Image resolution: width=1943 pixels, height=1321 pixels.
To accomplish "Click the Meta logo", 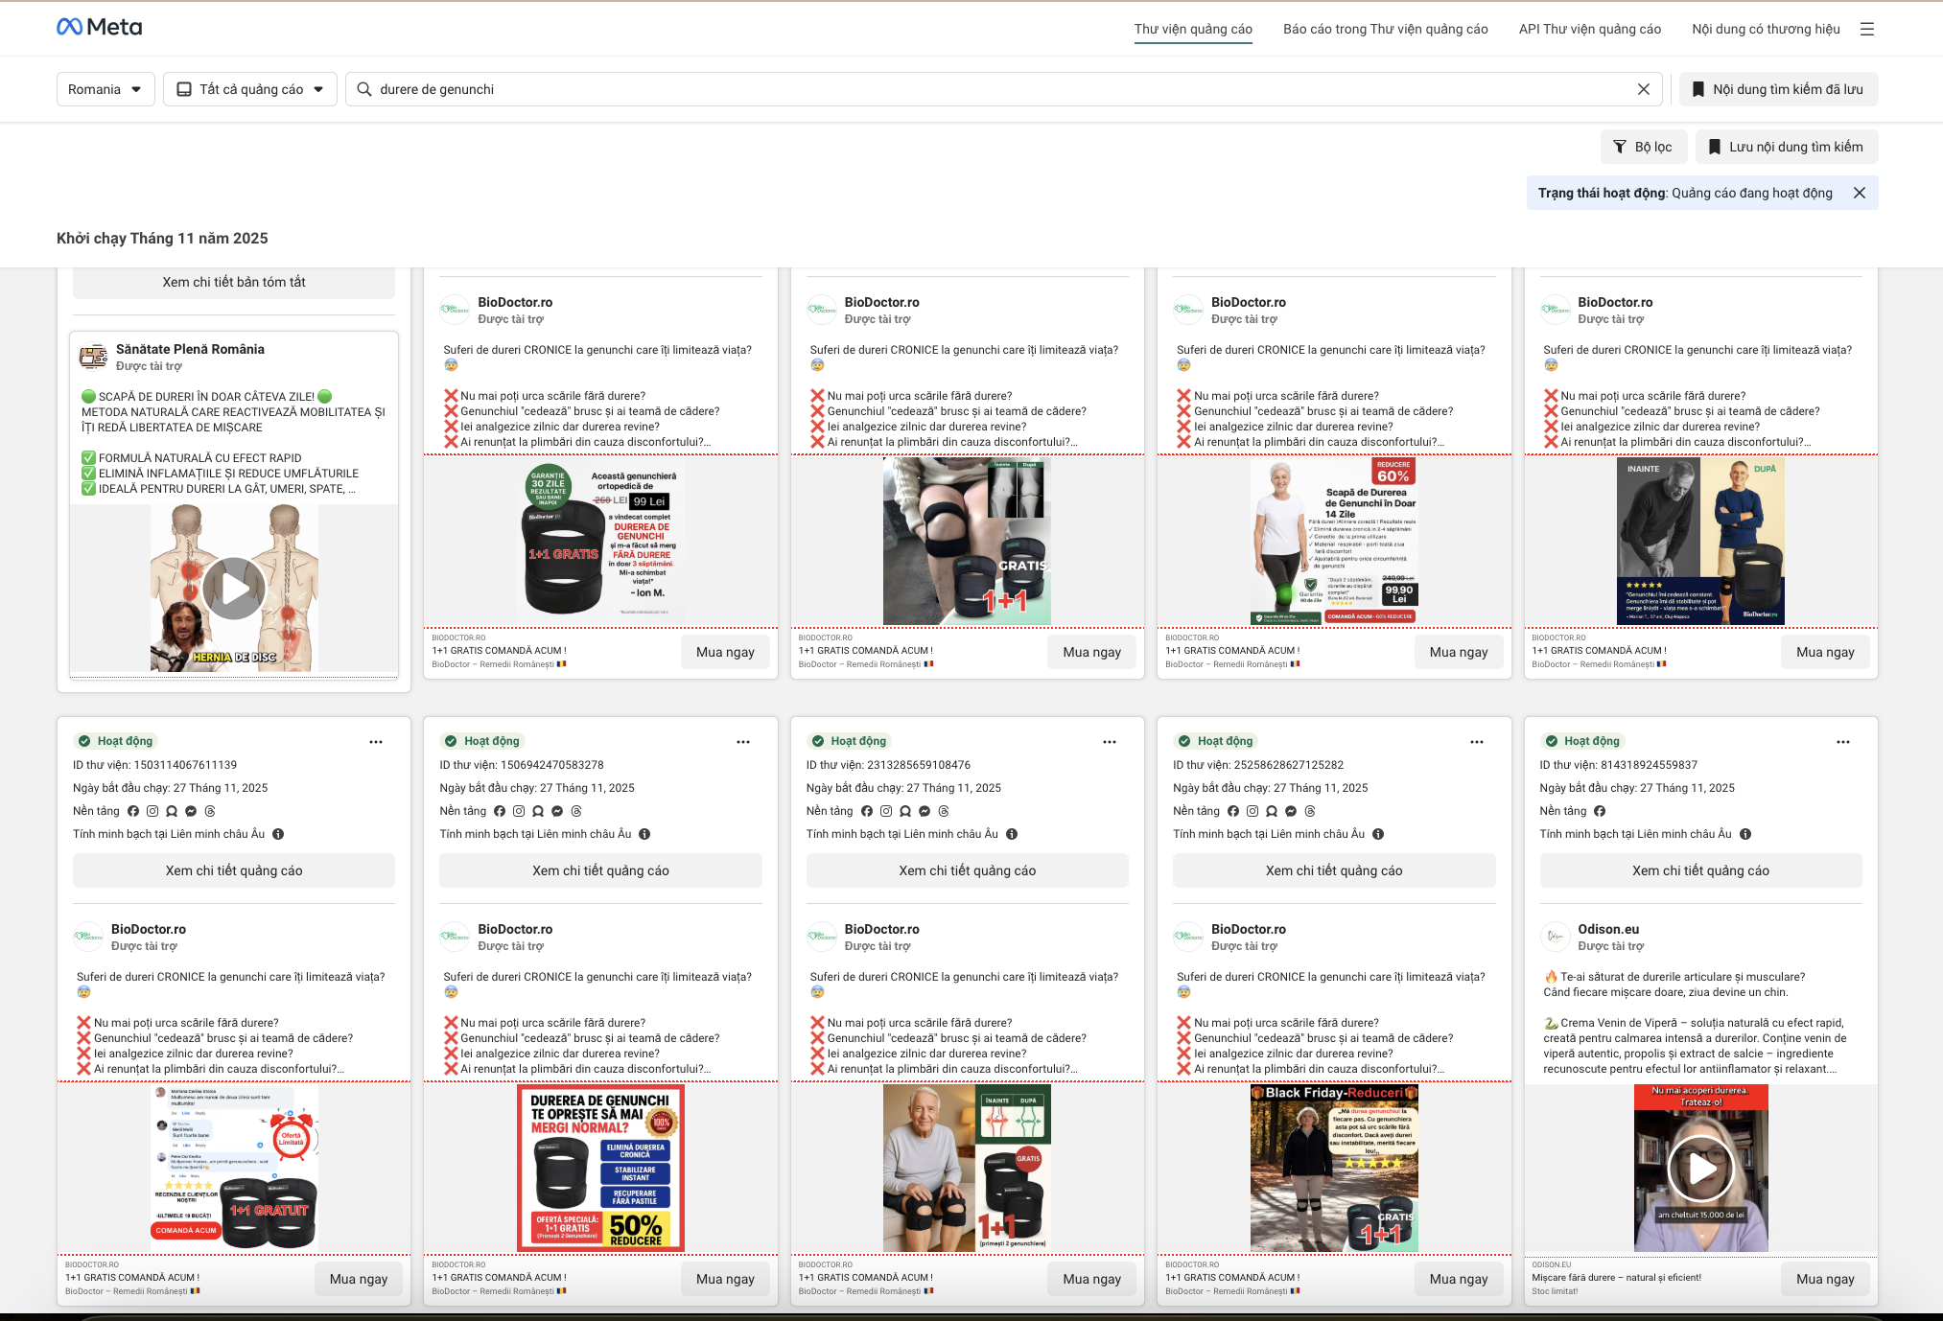I will (x=99, y=27).
